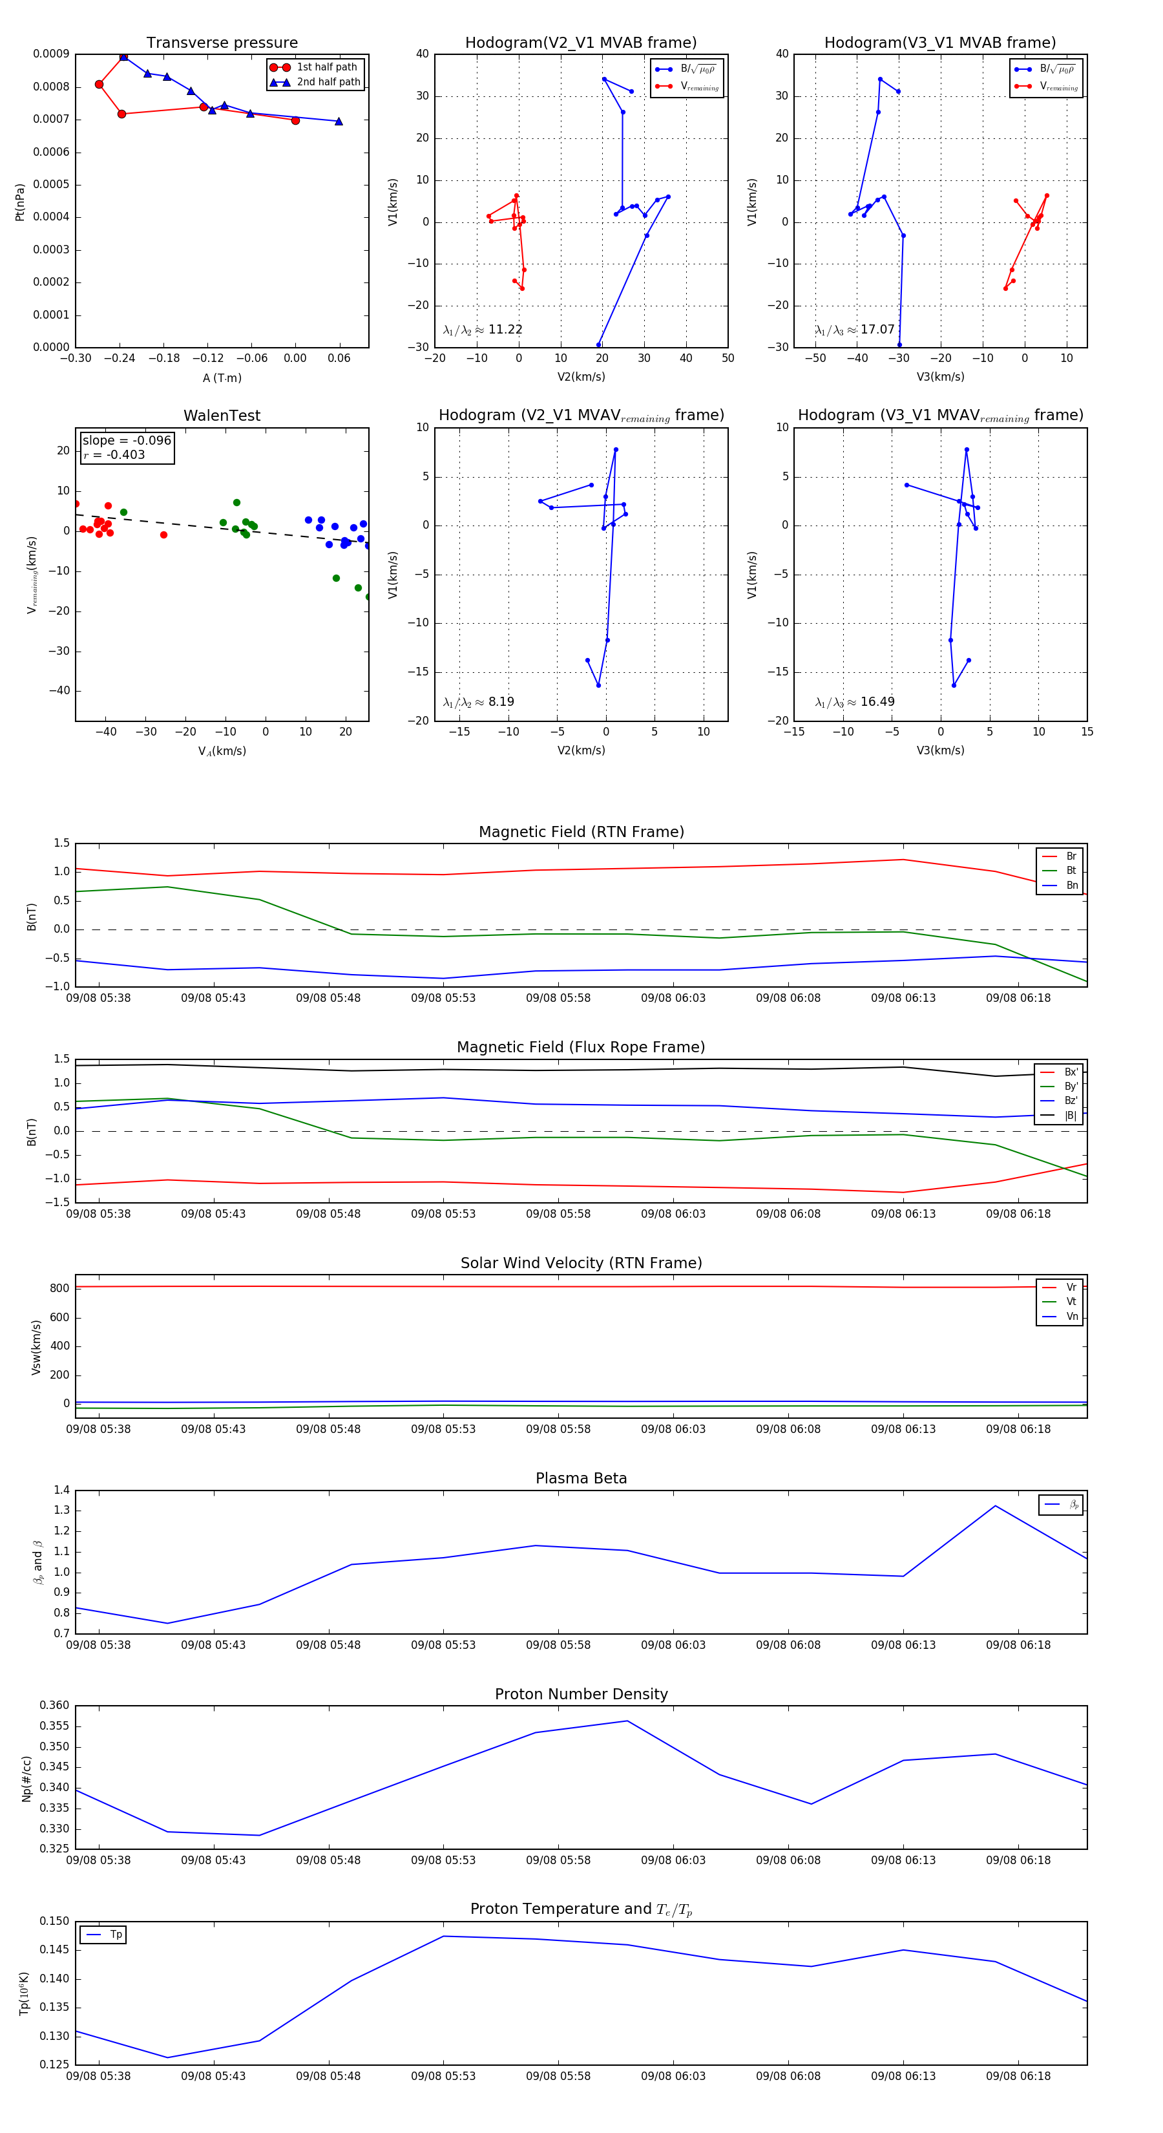This screenshot has height=2133, width=1163.
Task: Click the 'Hodogram(V2_V1 MVAB frame)' title
Action: tap(581, 43)
